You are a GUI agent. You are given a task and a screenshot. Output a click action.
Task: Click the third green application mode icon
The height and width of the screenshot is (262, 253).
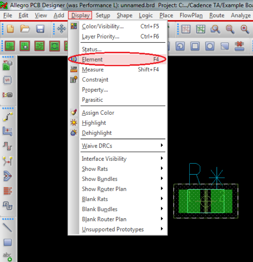coord(40,46)
